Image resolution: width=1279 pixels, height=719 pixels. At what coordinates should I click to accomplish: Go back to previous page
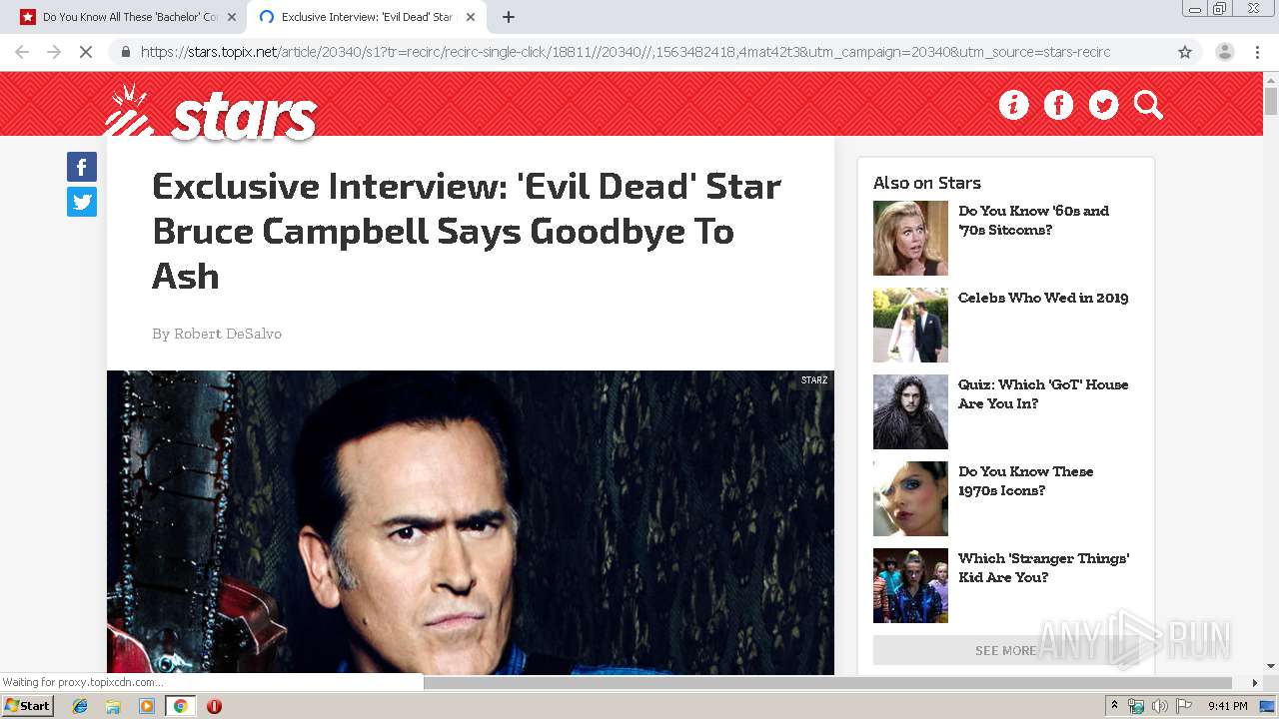click(22, 52)
